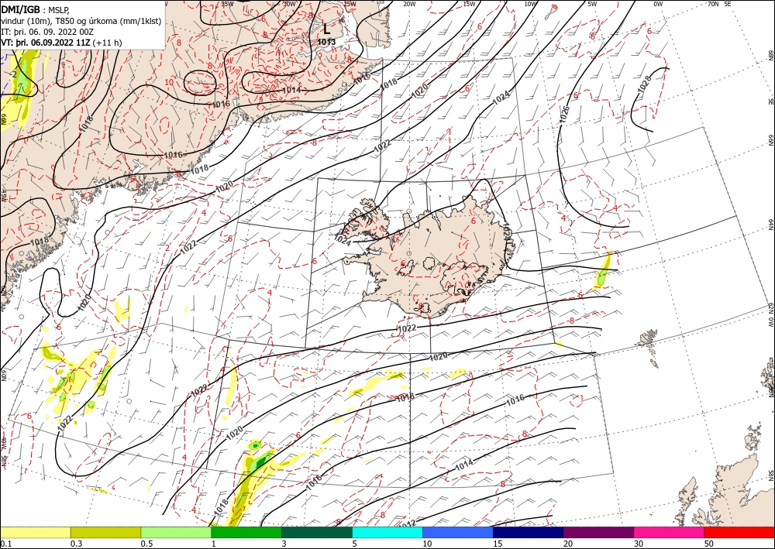
Task: Select the green 1–3 mm legend swatch
Action: [246, 532]
